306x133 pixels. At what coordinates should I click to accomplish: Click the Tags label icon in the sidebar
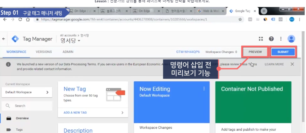[9, 130]
